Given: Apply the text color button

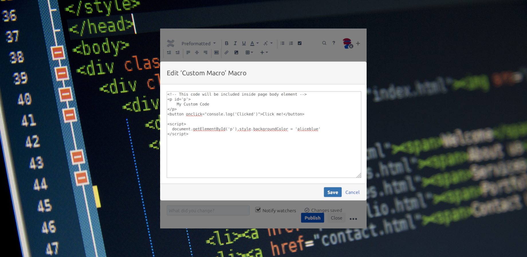Looking at the screenshot, I should (252, 43).
